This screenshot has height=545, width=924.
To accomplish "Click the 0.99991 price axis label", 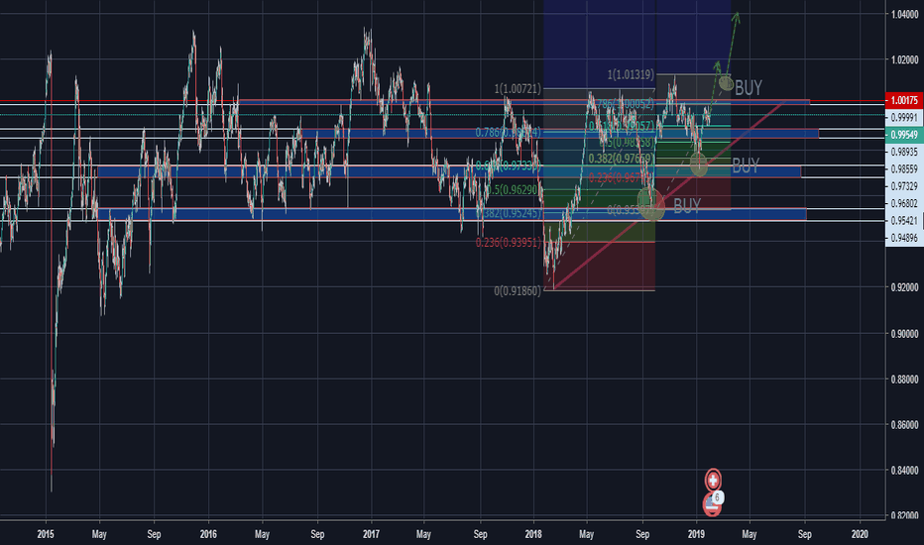I will pos(904,117).
